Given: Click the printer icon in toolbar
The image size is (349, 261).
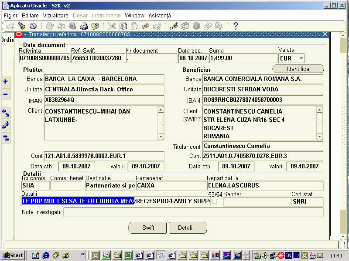Looking at the screenshot, I should point(83,26).
